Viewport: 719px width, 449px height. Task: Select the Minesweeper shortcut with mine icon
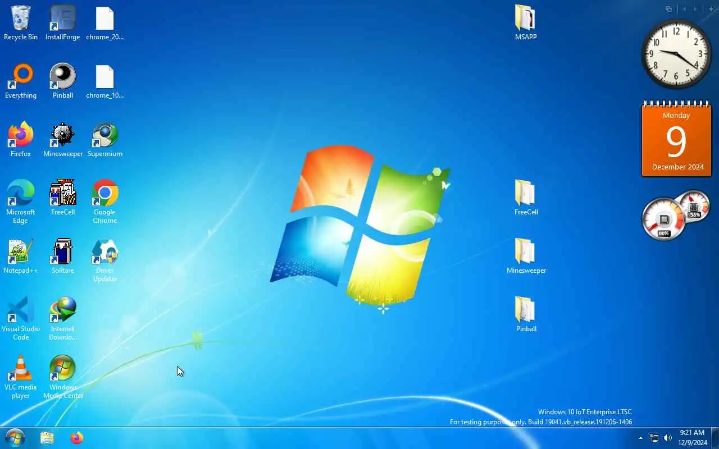click(62, 140)
